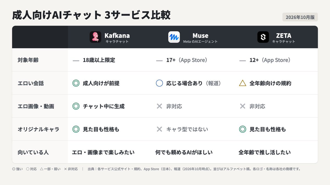The height and width of the screenshot is (185, 330).
Task: Click the エロ・画像まで楽しみたい text
Action: coord(103,152)
